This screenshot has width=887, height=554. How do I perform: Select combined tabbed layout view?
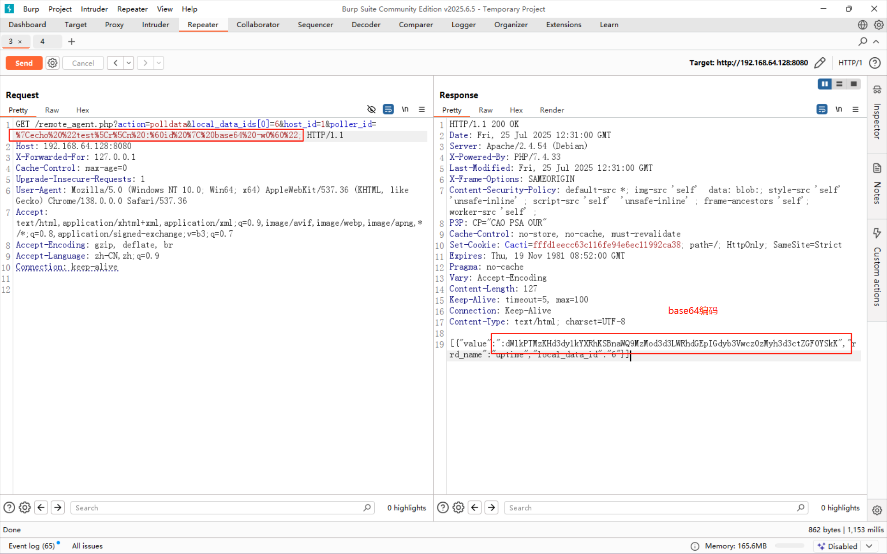point(854,84)
